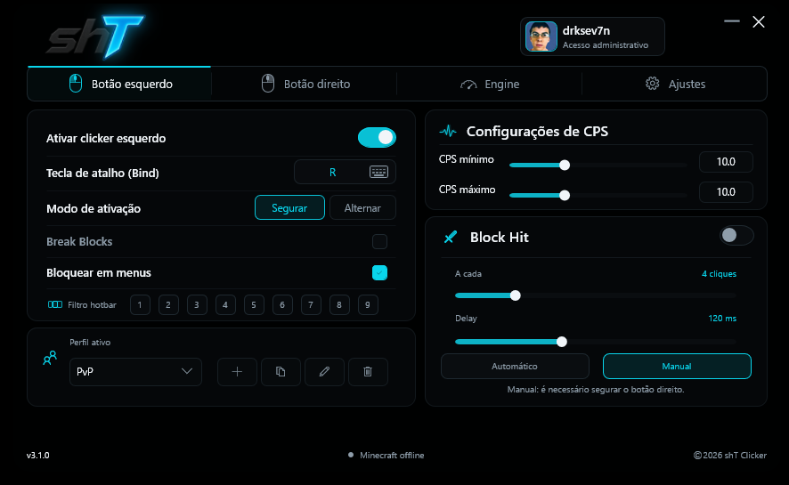This screenshot has height=485, width=789.
Task: Minimize the shT window
Action: 732,21
